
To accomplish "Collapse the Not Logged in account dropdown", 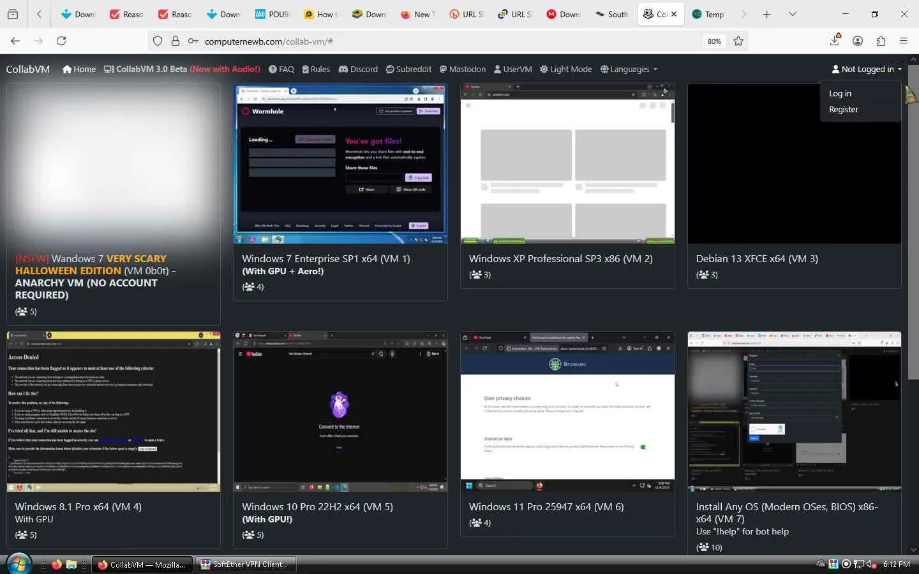I will 867,69.
